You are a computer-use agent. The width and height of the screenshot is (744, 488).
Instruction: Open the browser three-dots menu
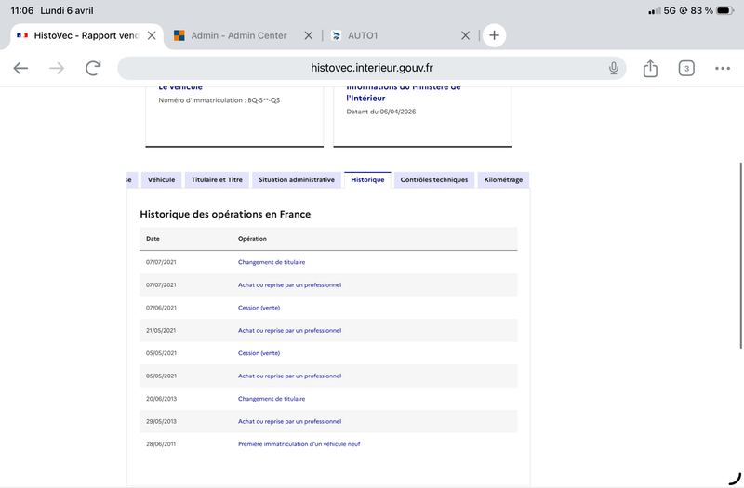(x=723, y=68)
